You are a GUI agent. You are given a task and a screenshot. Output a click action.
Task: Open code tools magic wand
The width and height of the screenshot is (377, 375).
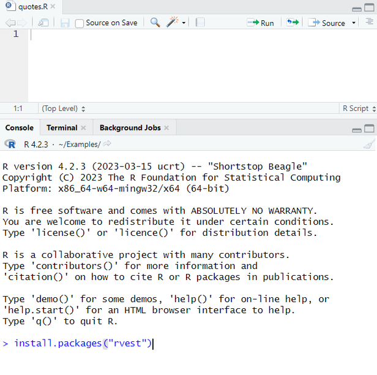[173, 22]
